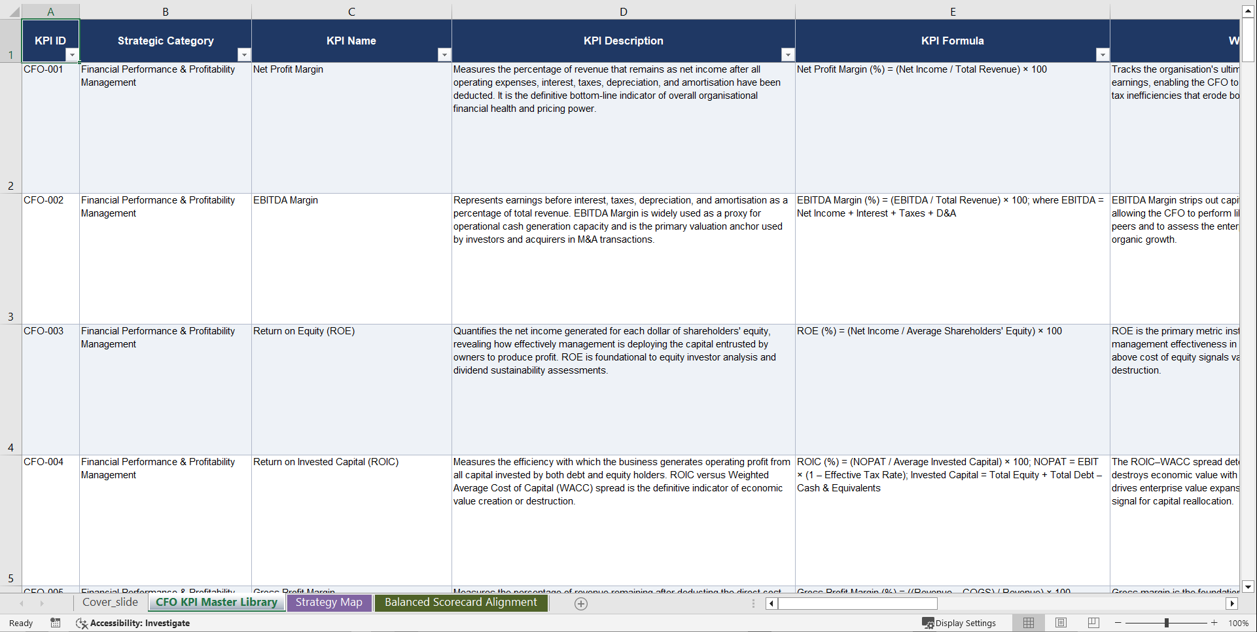The height and width of the screenshot is (632, 1257).
Task: Click vertical scrollbar up arrow
Action: (x=1248, y=10)
